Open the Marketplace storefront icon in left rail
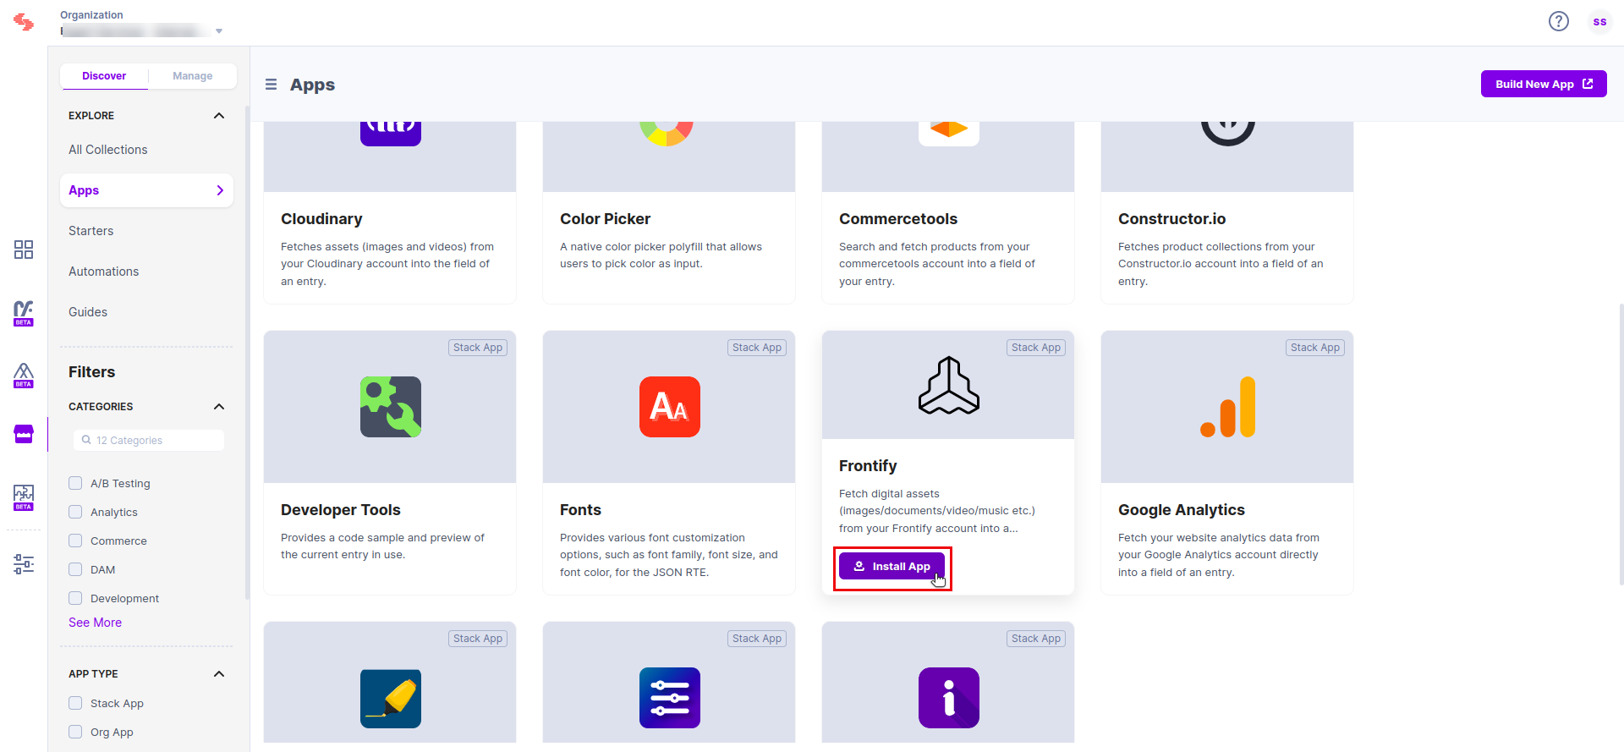This screenshot has height=752, width=1624. click(x=24, y=435)
